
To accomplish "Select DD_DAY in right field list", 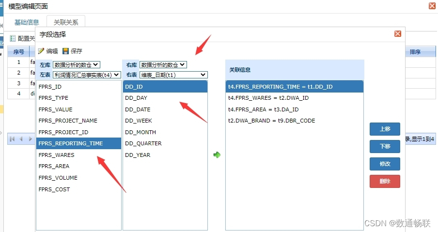I will click(165, 98).
